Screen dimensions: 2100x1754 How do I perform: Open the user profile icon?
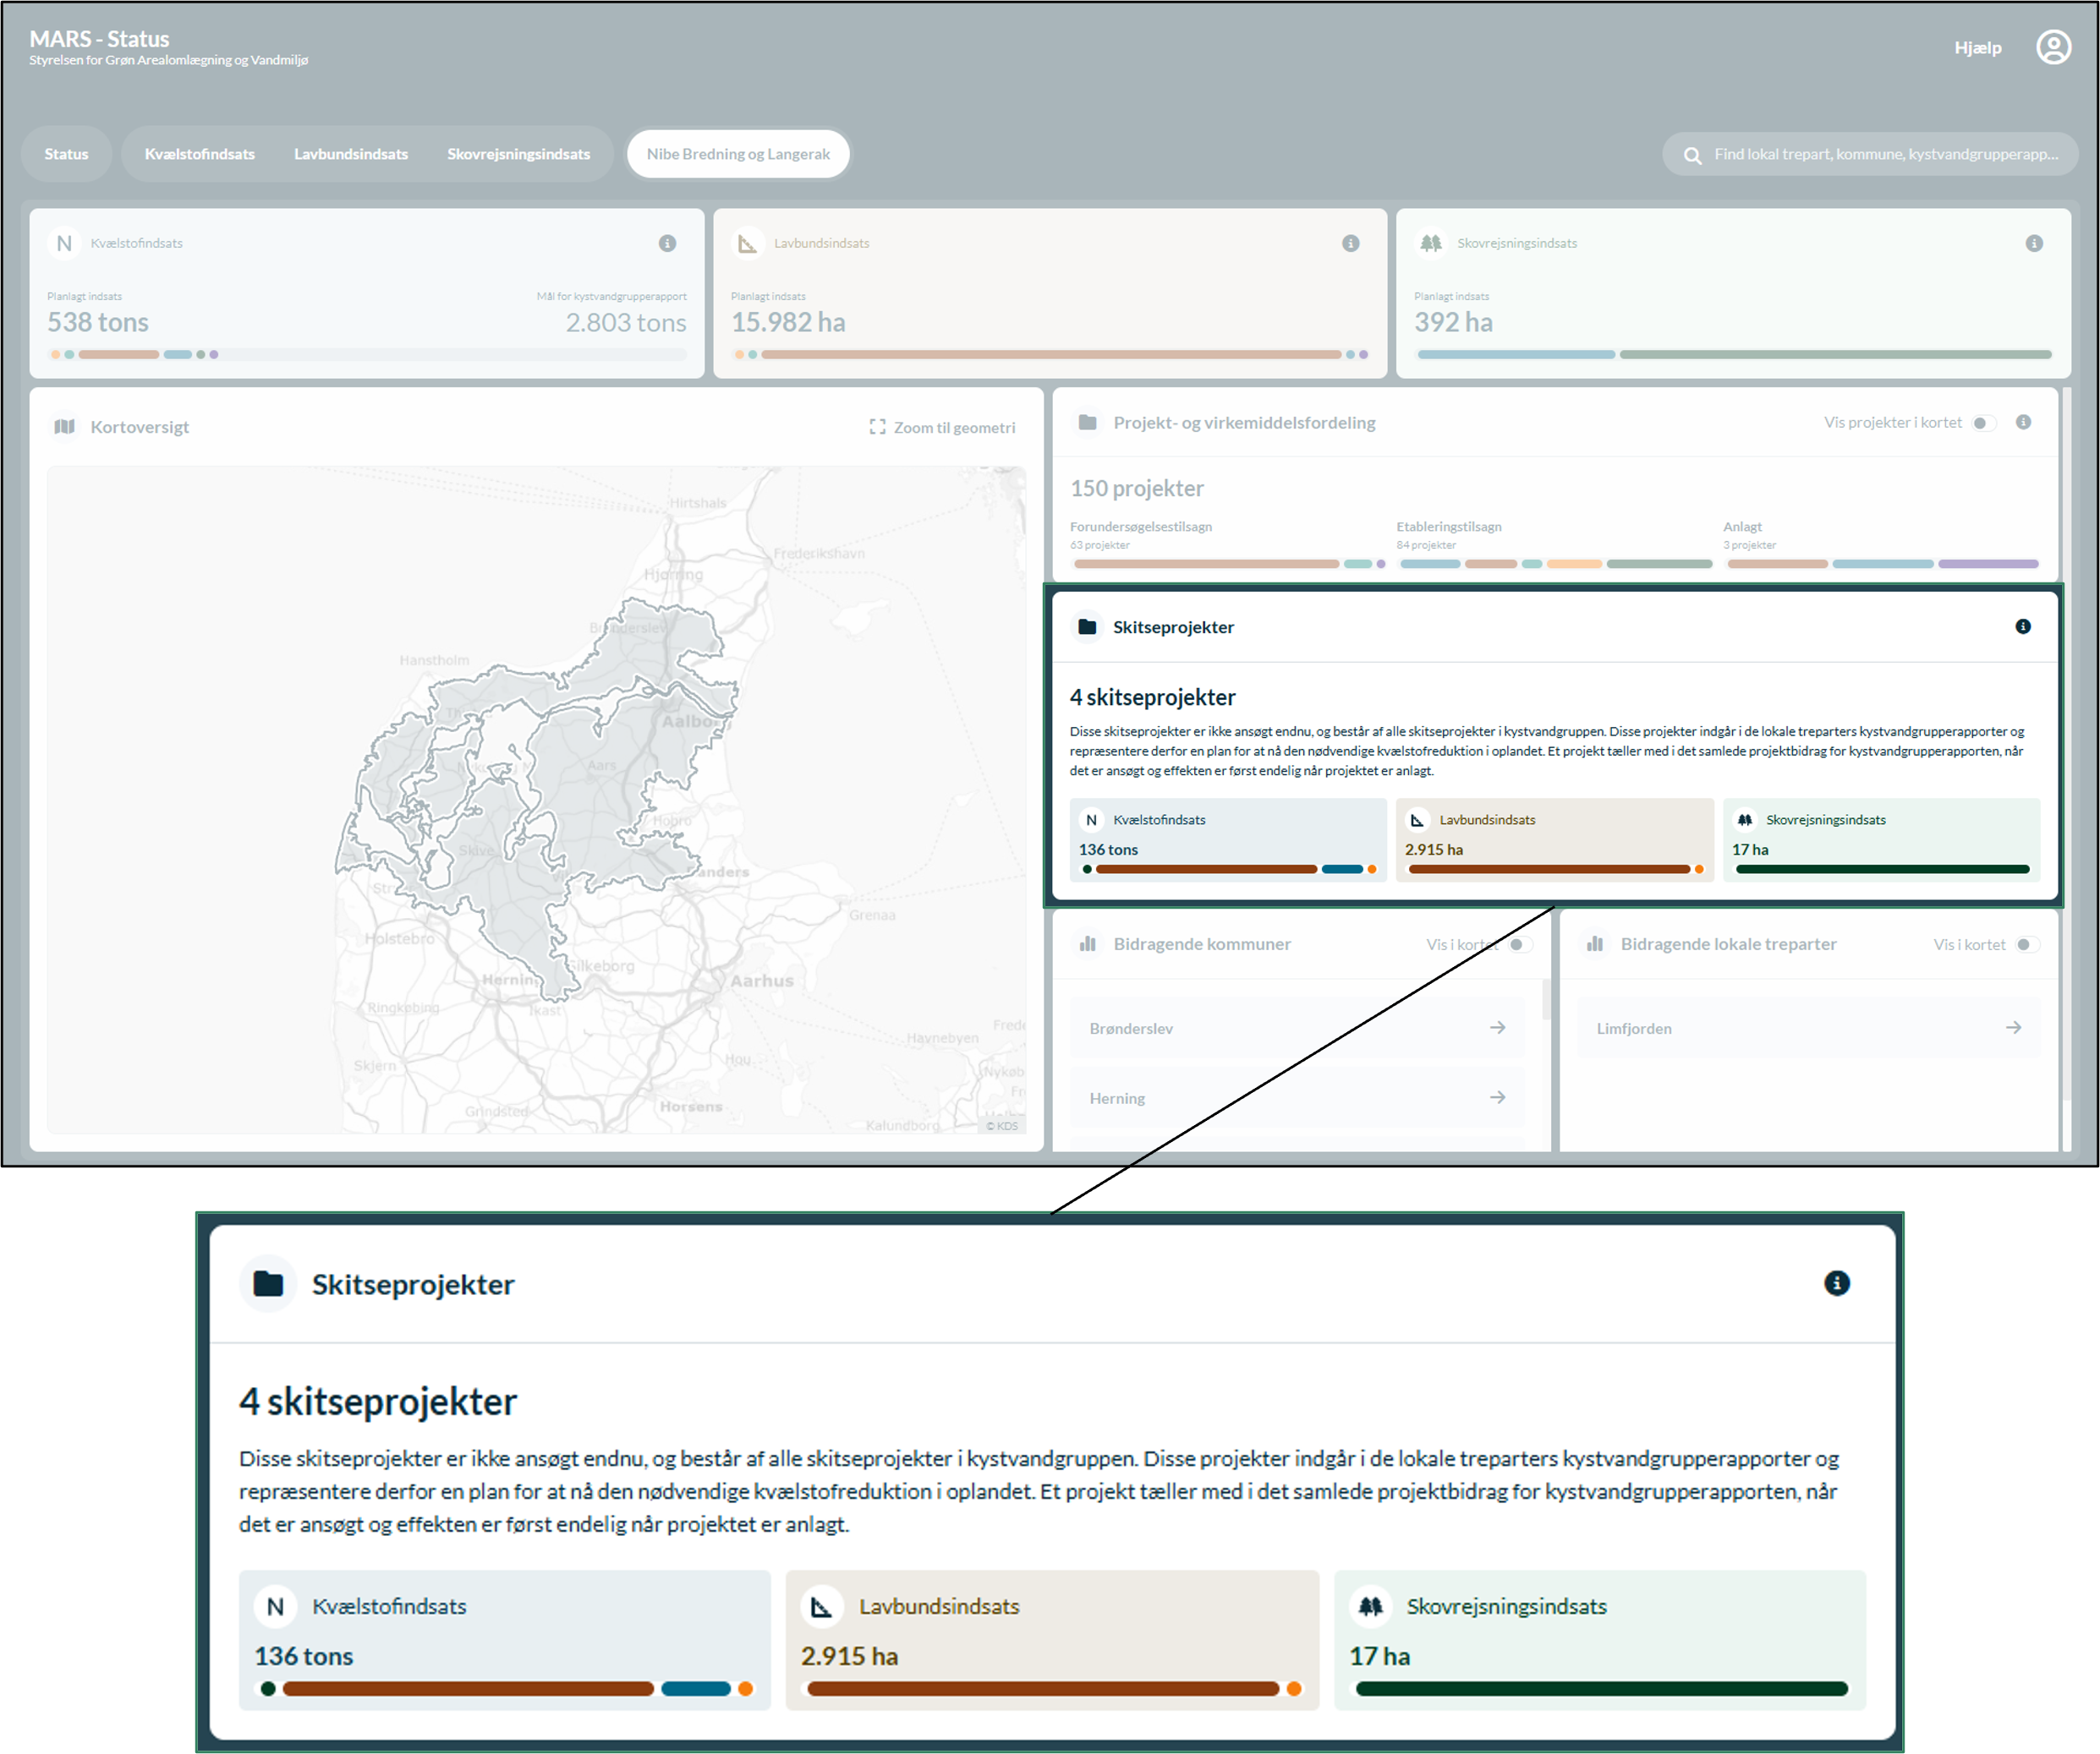(2053, 47)
